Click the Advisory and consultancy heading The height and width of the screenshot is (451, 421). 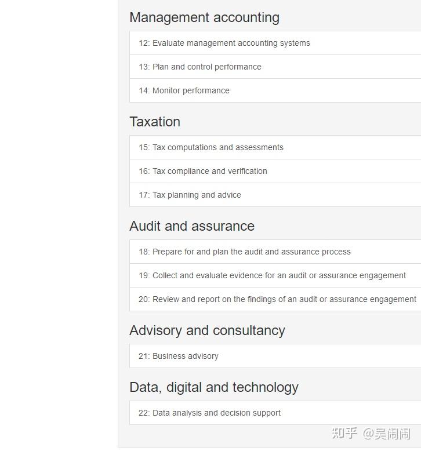[x=207, y=330]
